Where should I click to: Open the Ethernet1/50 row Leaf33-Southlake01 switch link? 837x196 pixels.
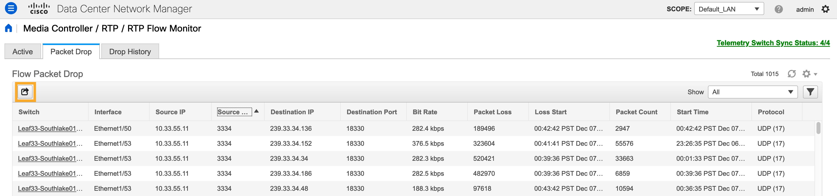coord(50,128)
